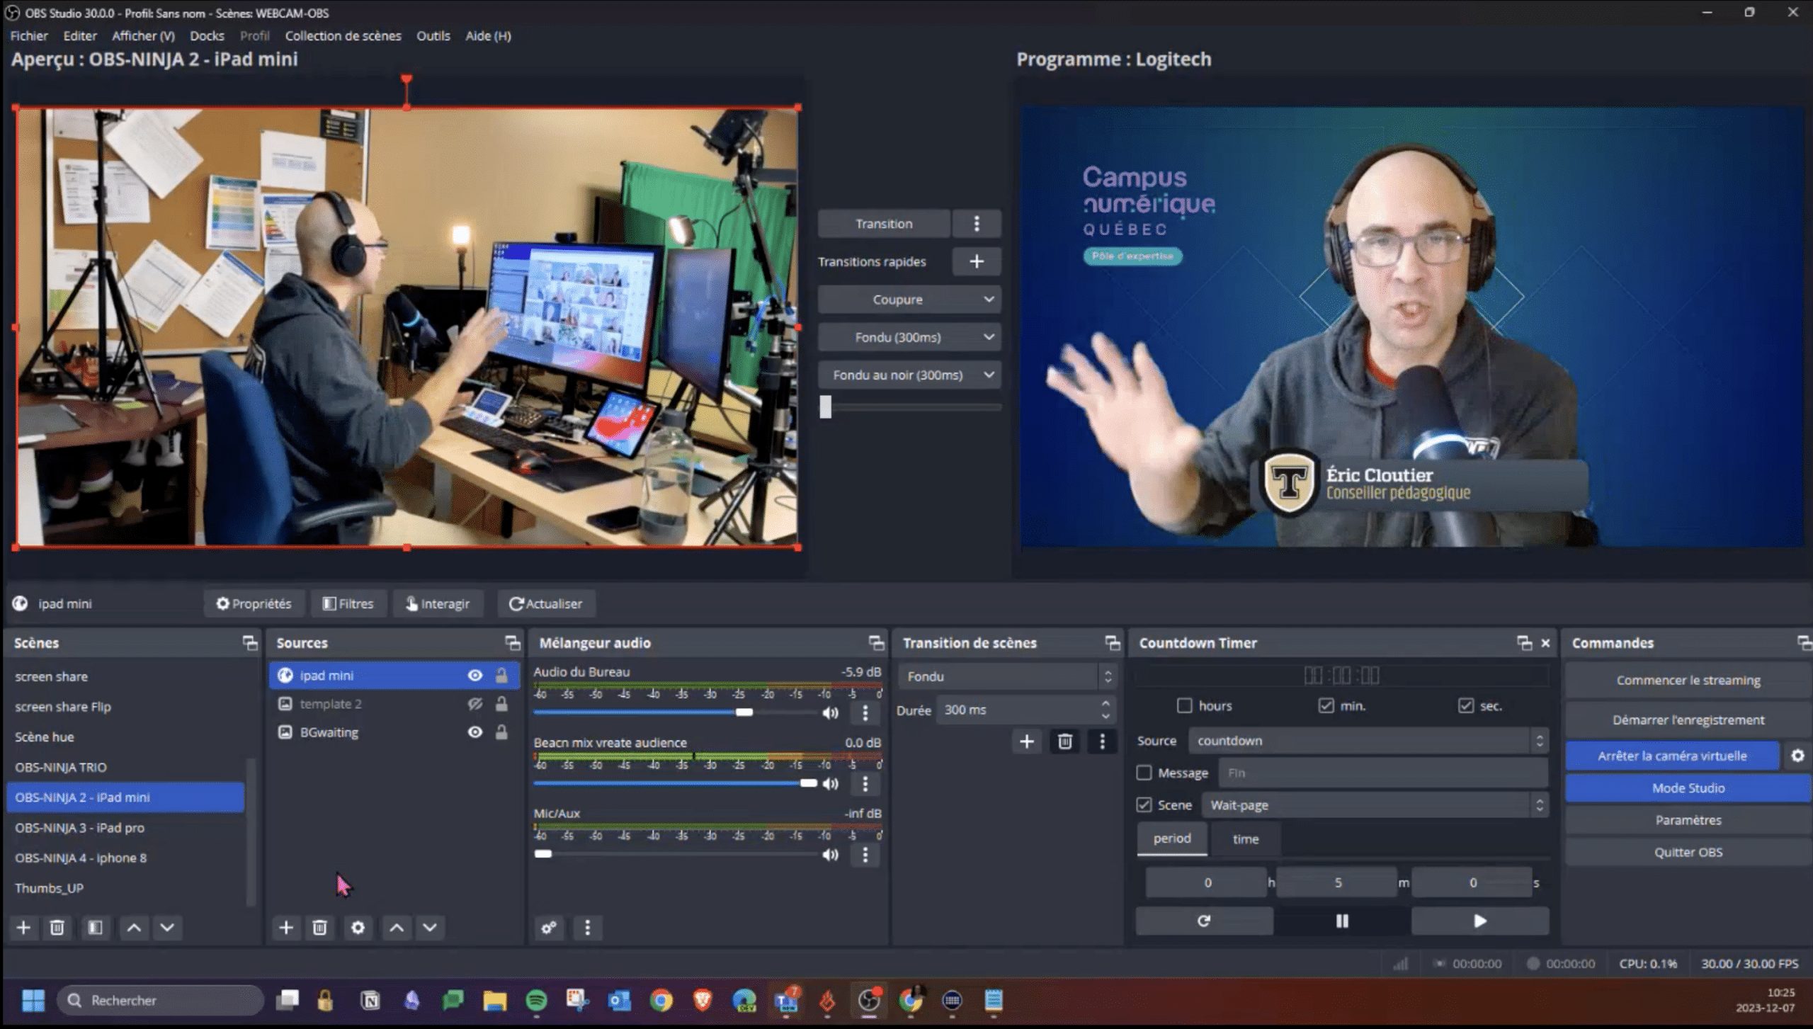Viewport: 1813px width, 1029px height.
Task: Switch to the time tab
Action: point(1245,839)
